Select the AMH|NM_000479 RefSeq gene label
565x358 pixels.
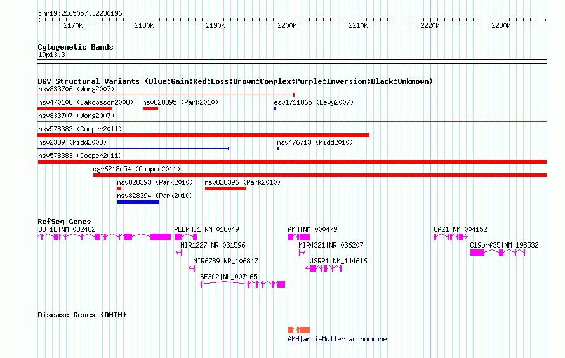tap(312, 229)
